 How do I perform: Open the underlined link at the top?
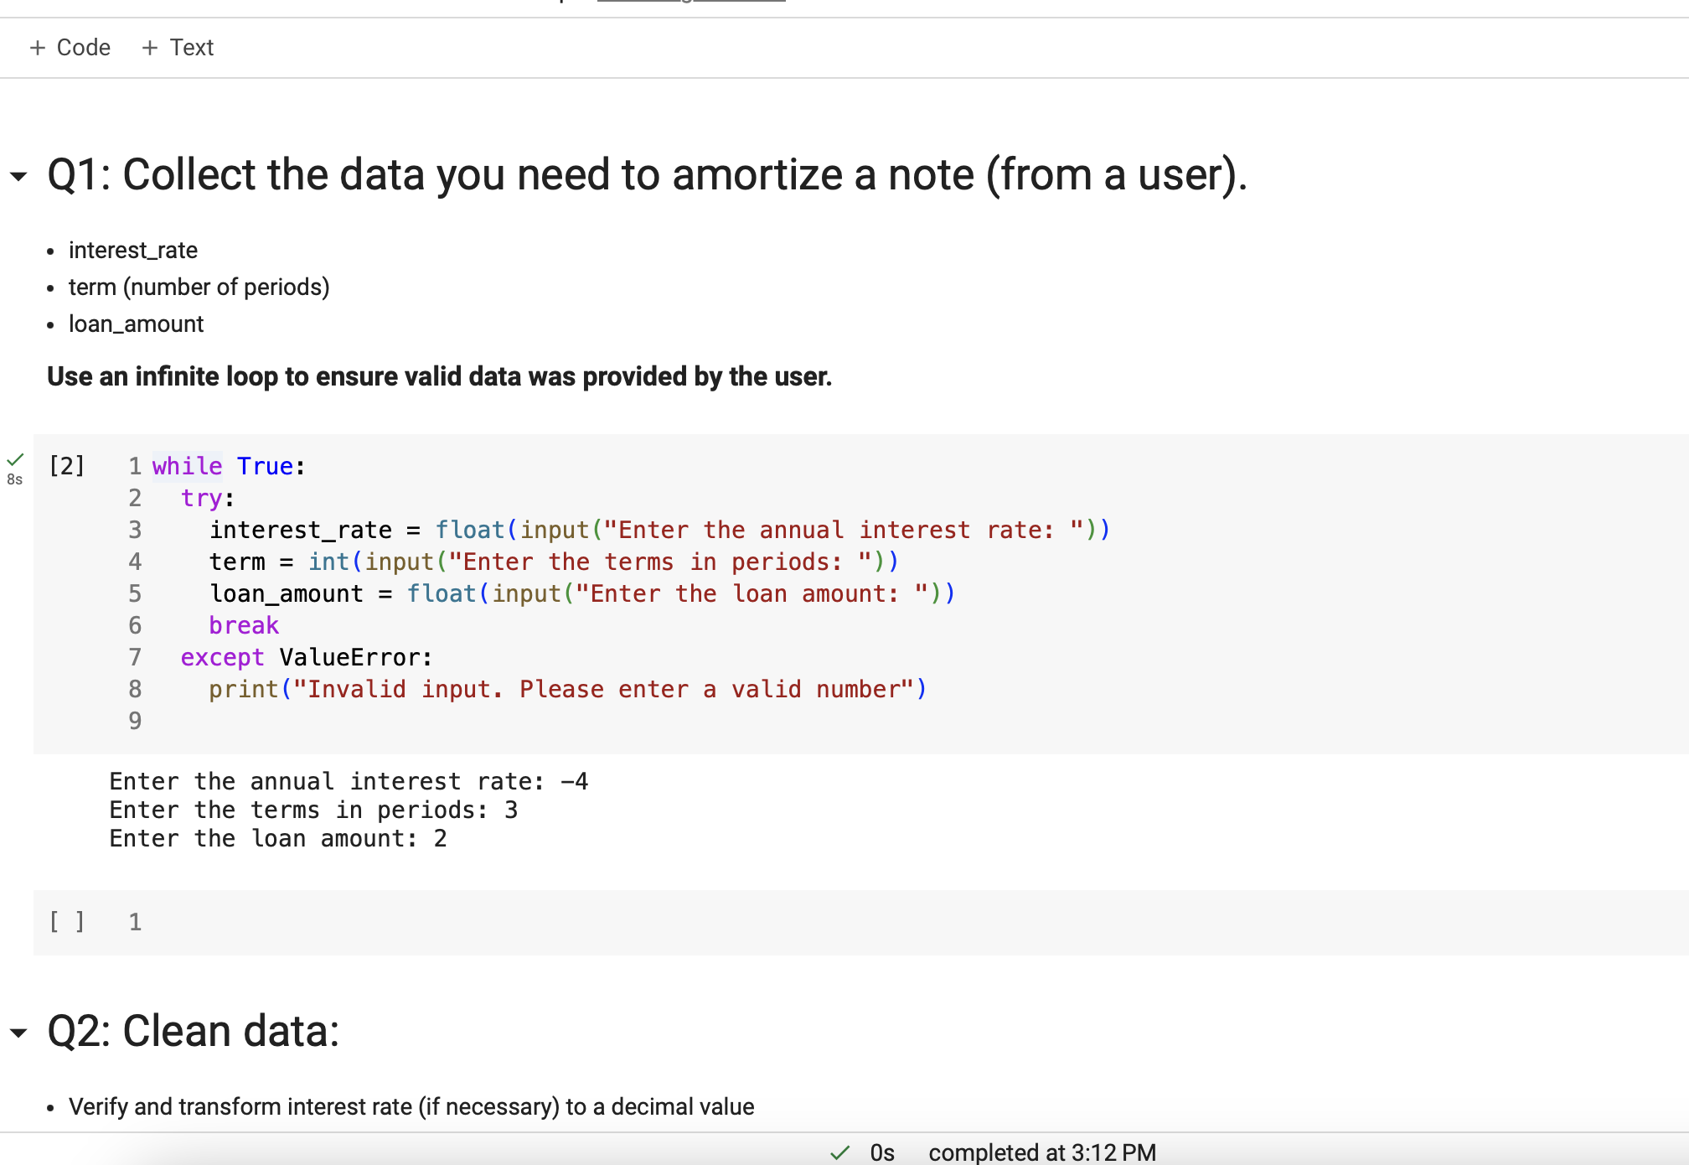pyautogui.click(x=690, y=3)
